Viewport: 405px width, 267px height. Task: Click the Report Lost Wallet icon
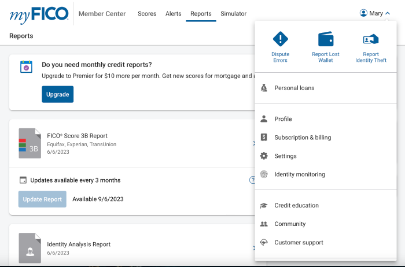(325, 39)
